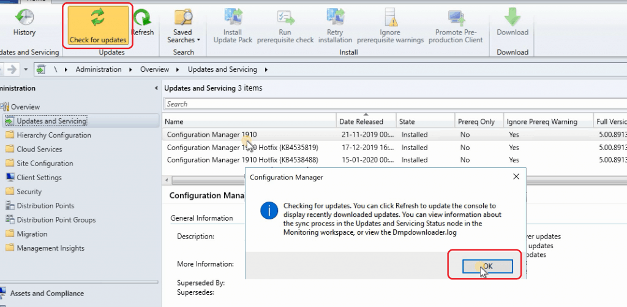
Task: Click Check for updates in ribbon
Action: [x=98, y=25]
